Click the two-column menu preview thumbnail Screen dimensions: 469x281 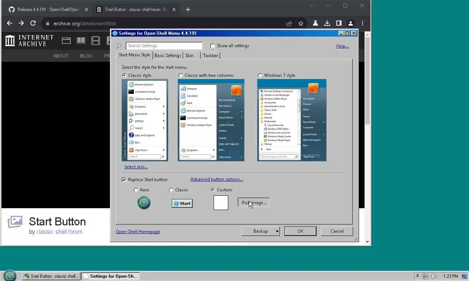coord(211,120)
